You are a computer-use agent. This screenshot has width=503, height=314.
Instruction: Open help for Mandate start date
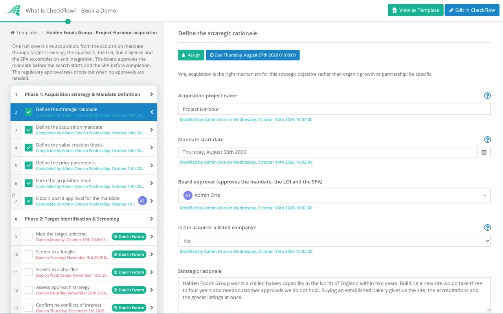coord(487,140)
